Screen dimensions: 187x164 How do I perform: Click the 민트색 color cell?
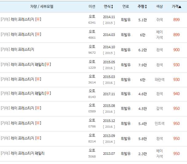(159, 123)
